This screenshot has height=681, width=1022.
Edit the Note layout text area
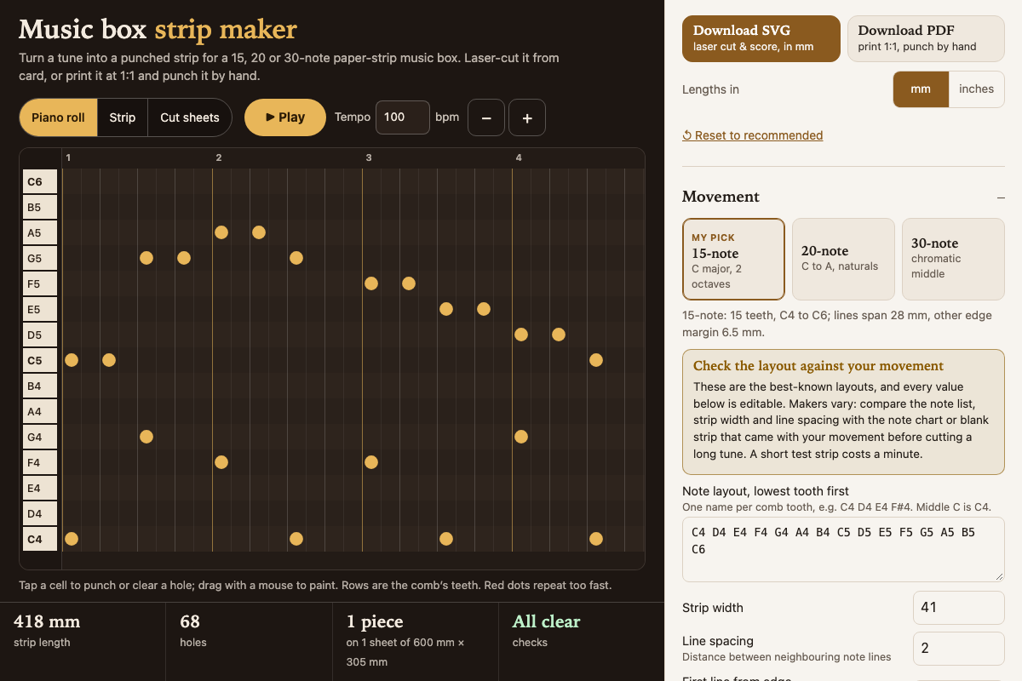click(x=843, y=549)
